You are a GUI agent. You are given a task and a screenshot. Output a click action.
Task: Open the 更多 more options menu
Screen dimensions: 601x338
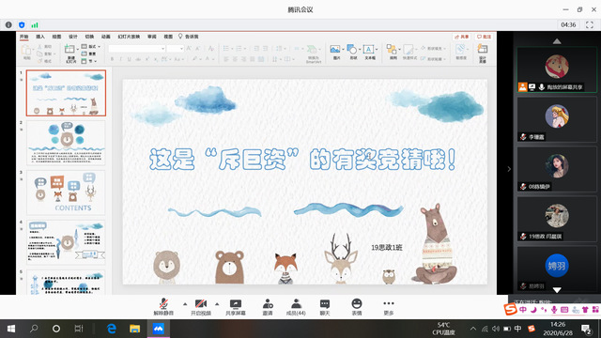[x=388, y=307]
